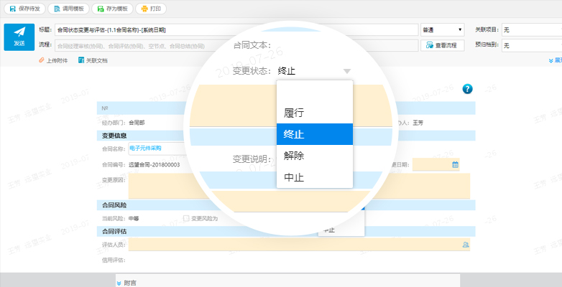Click 保存待发 save draft button
562x287 pixels.
(x=23, y=9)
